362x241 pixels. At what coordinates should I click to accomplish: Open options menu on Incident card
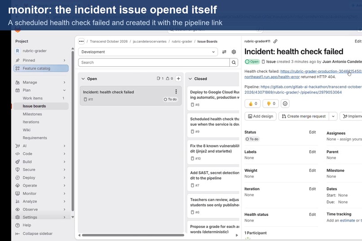pyautogui.click(x=176, y=92)
